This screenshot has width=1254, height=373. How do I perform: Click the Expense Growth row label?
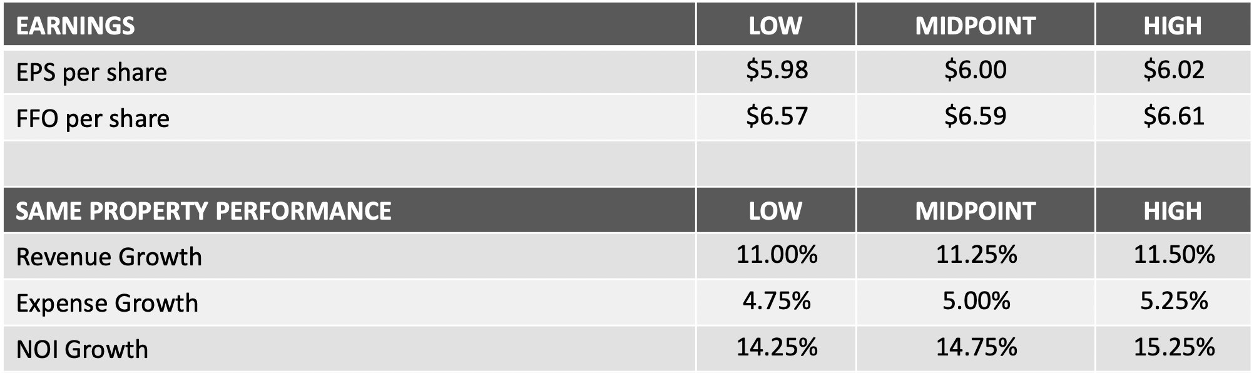tap(107, 304)
